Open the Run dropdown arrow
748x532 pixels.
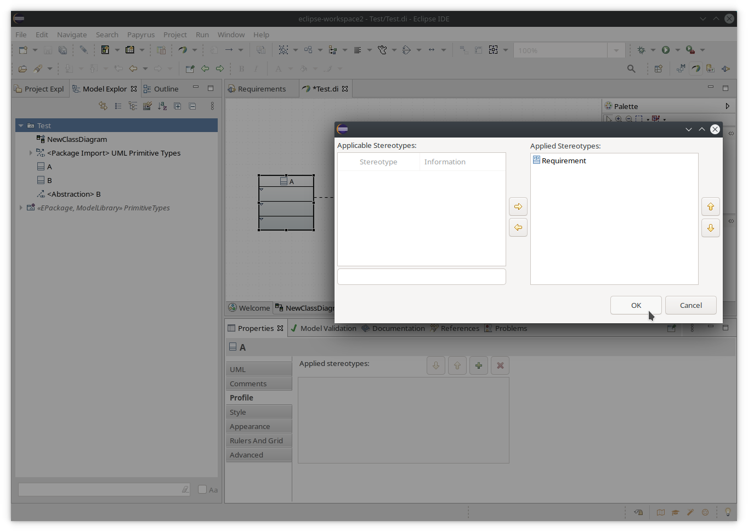pos(678,50)
